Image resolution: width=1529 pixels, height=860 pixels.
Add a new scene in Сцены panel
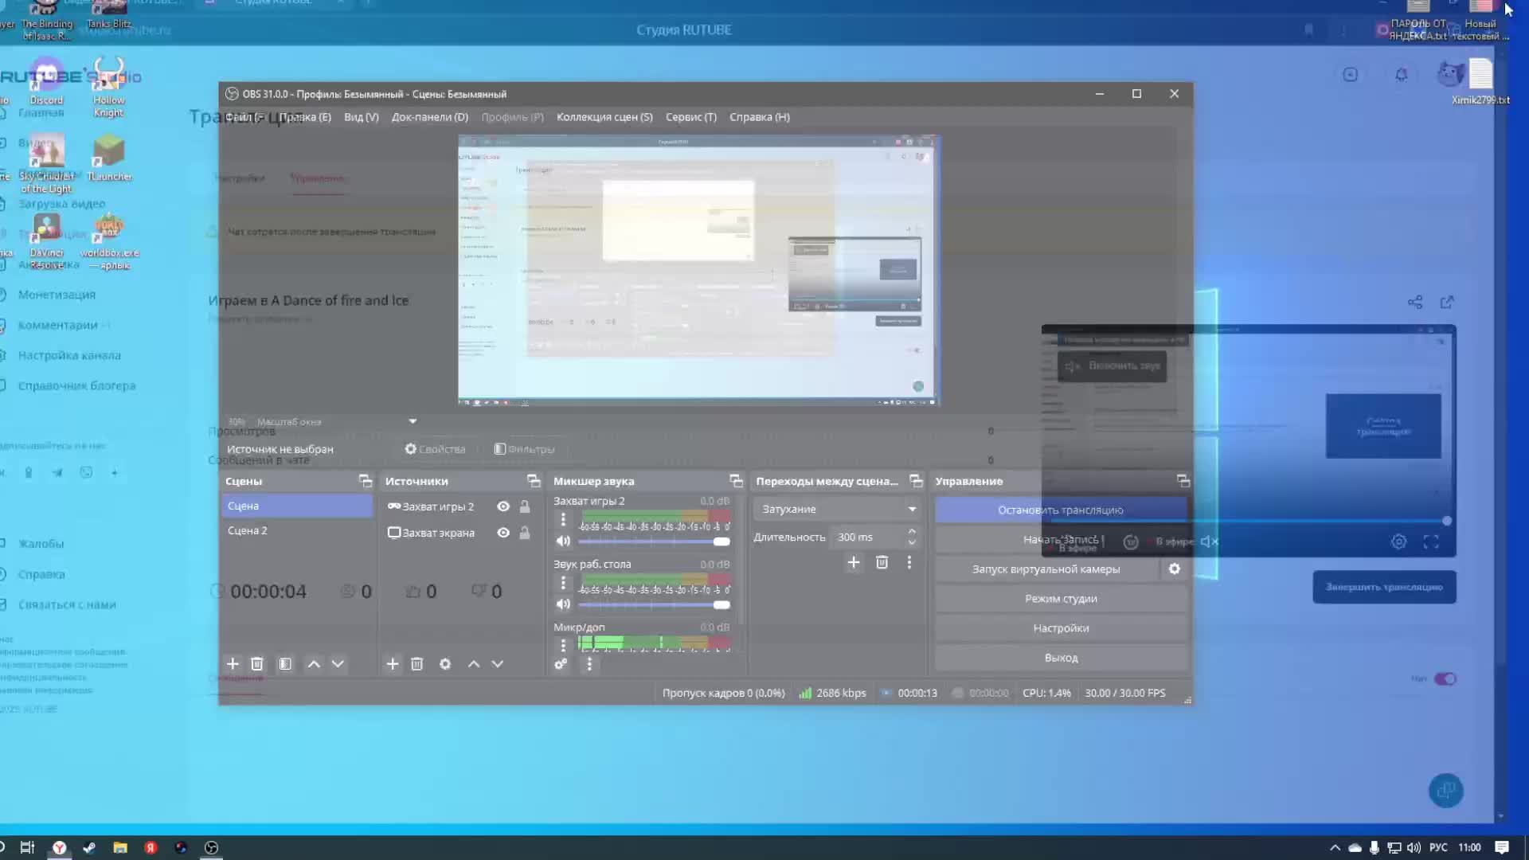pyautogui.click(x=233, y=663)
